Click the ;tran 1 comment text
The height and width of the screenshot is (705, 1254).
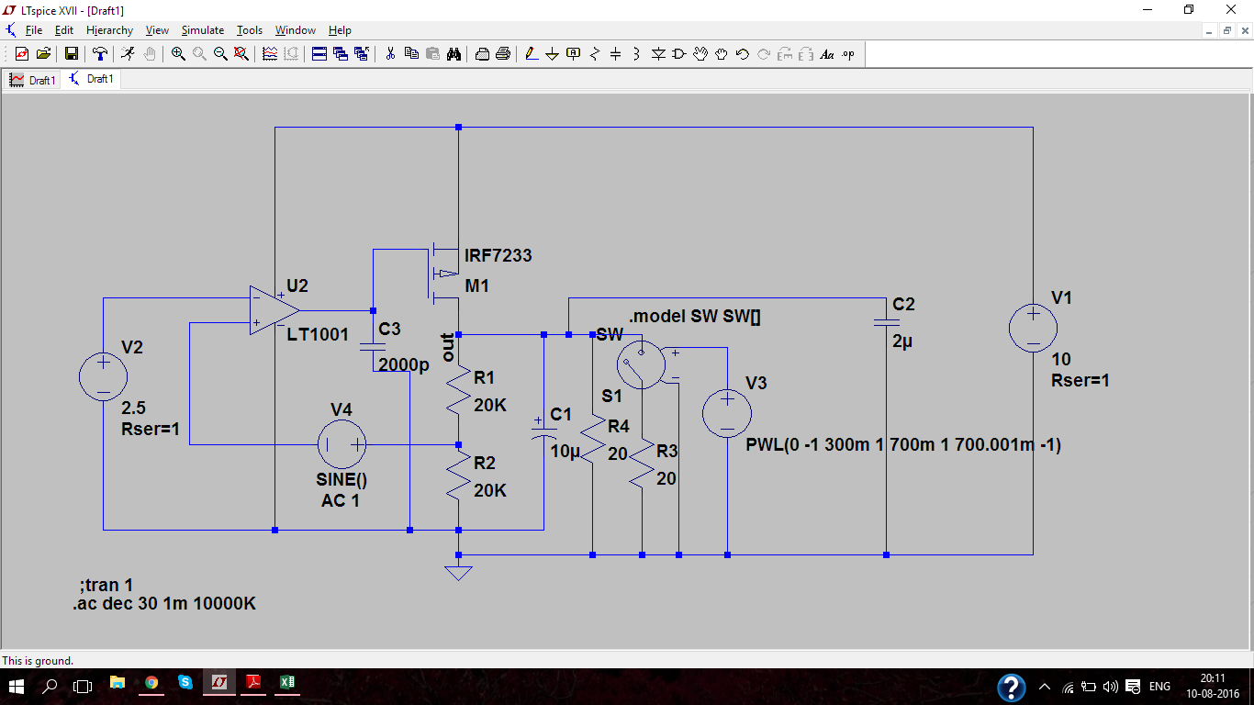pos(106,585)
